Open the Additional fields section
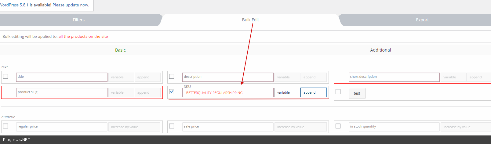Screen dimensions: 491x144 [380, 50]
